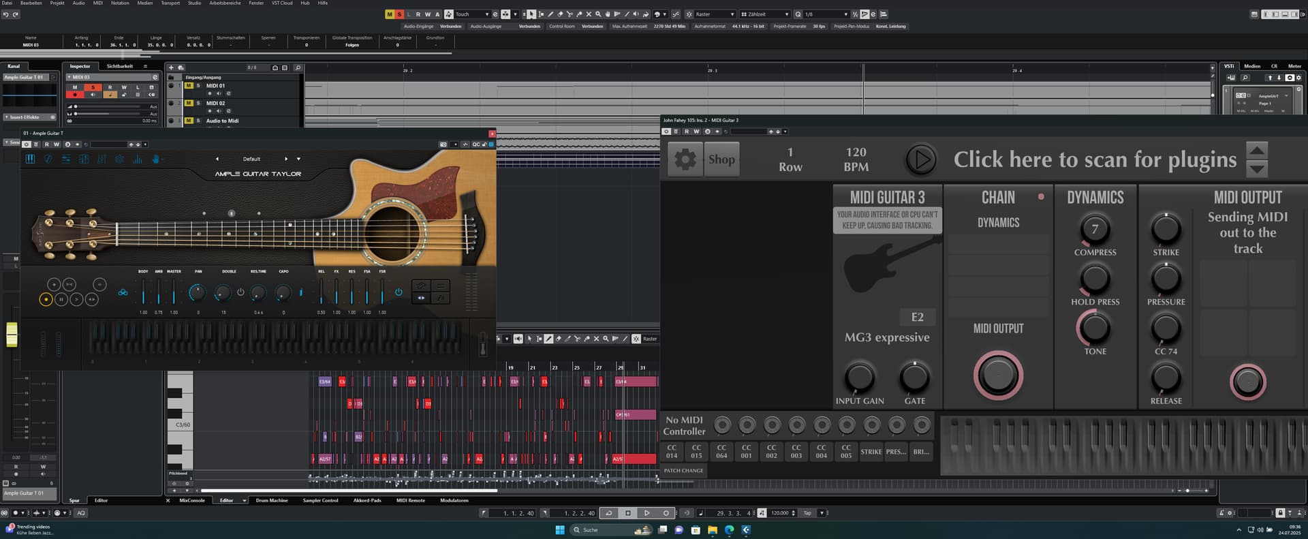
Task: Click the Add Track plus icon
Action: click(172, 68)
